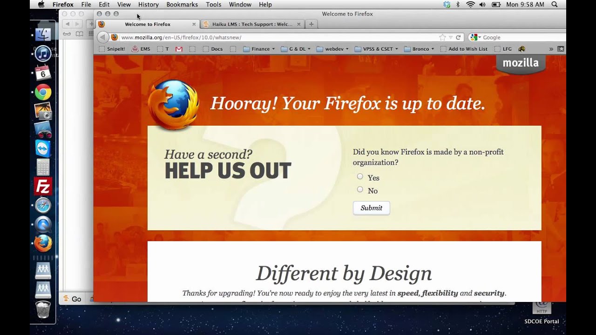The height and width of the screenshot is (335, 596).
Task: Launch TeamViewer from the Dock
Action: [x=43, y=149]
